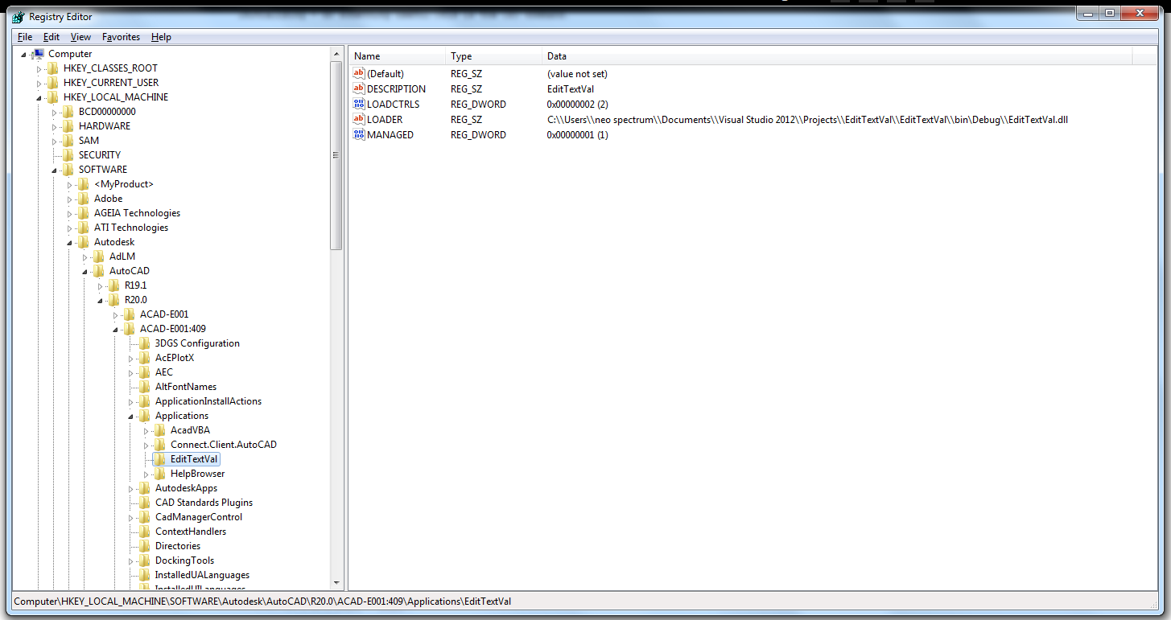Select the DockingTools key
Screen dimensions: 1171x620
184,560
